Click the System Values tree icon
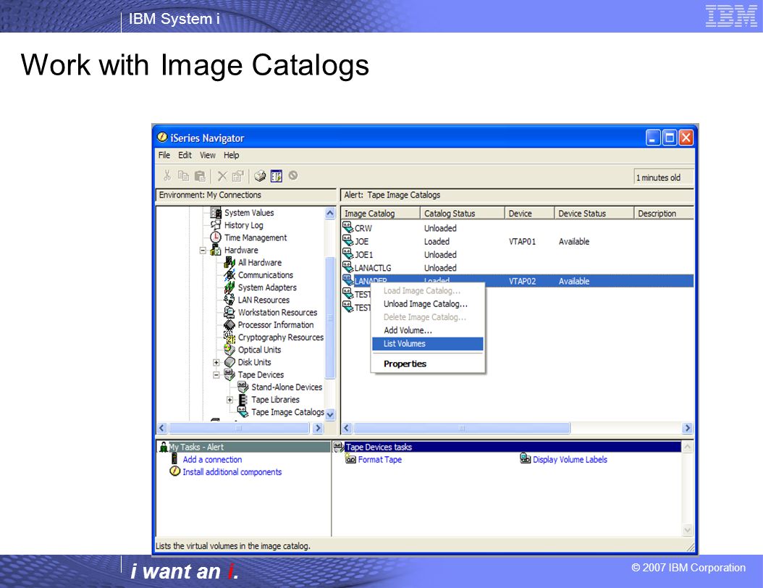763x588 pixels. (x=216, y=213)
